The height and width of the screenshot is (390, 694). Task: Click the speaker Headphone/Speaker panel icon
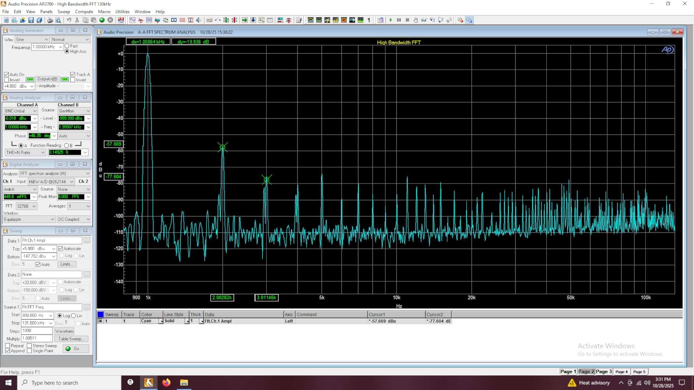tap(199, 20)
